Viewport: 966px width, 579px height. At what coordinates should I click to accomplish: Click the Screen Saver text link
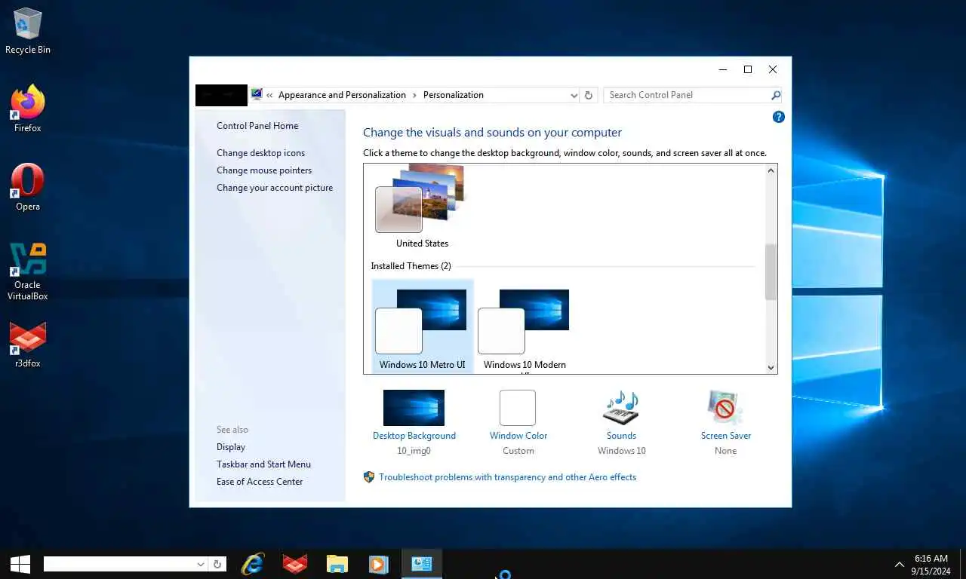coord(725,436)
